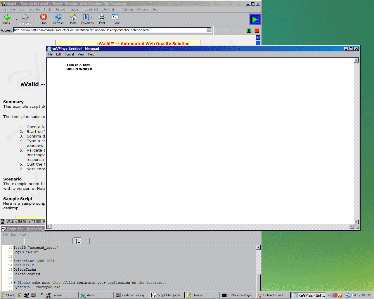This screenshot has height=299, width=374.
Task: Click script line SystemCall "notepad.exe"
Action: (38, 287)
